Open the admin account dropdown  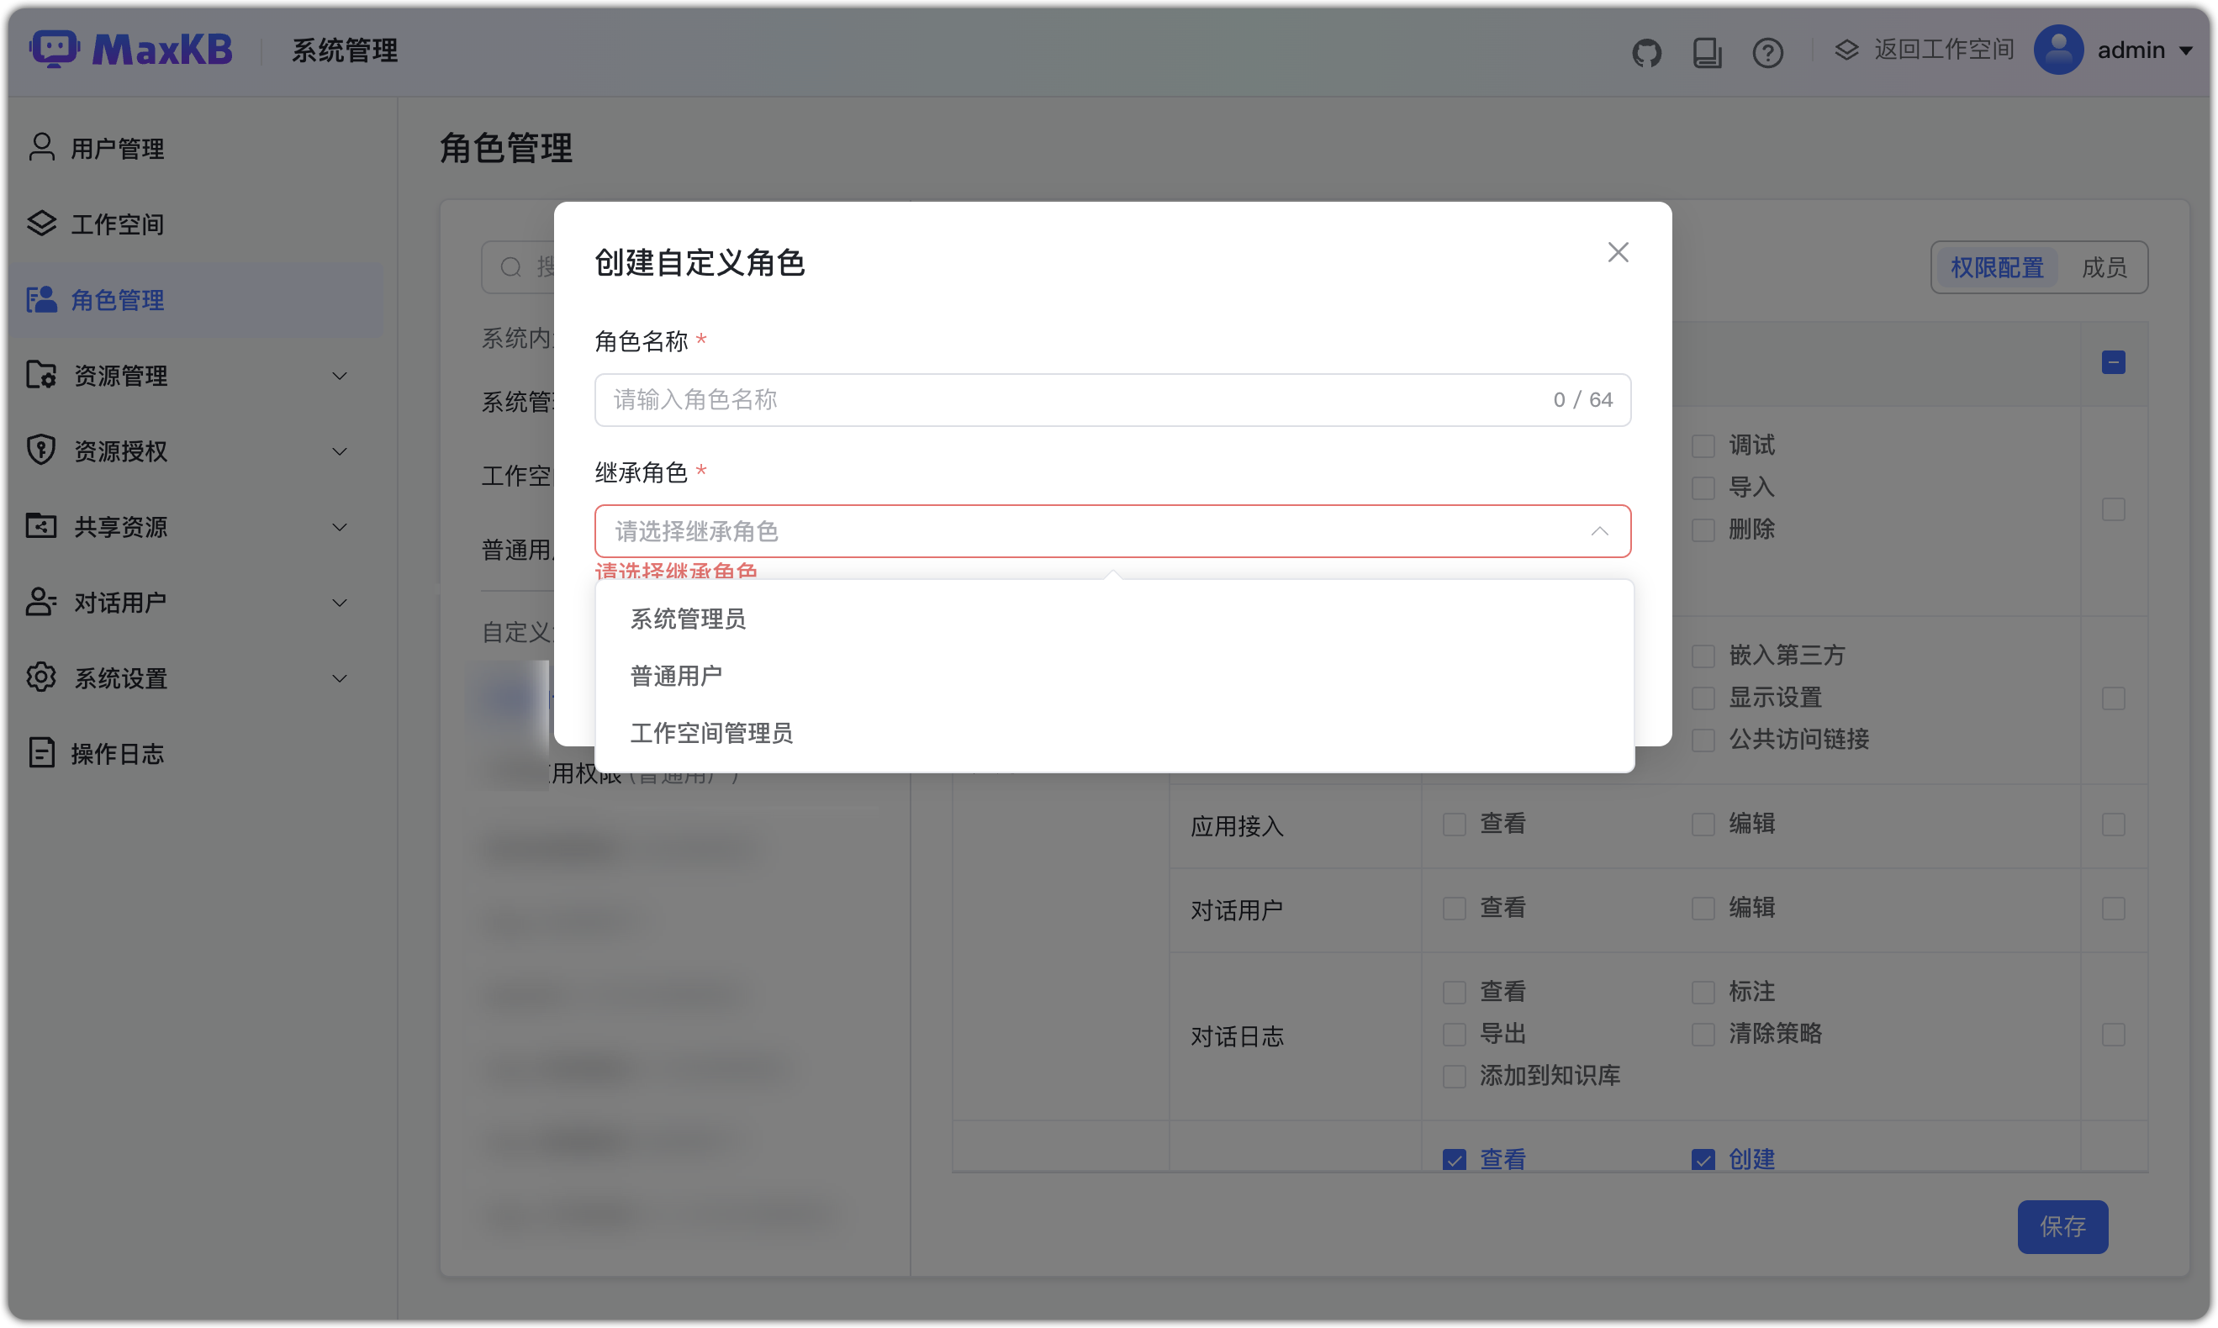pos(2137,50)
